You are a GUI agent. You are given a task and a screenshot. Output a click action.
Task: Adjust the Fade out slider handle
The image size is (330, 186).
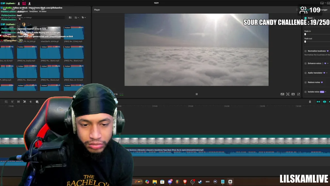[x=305, y=42]
